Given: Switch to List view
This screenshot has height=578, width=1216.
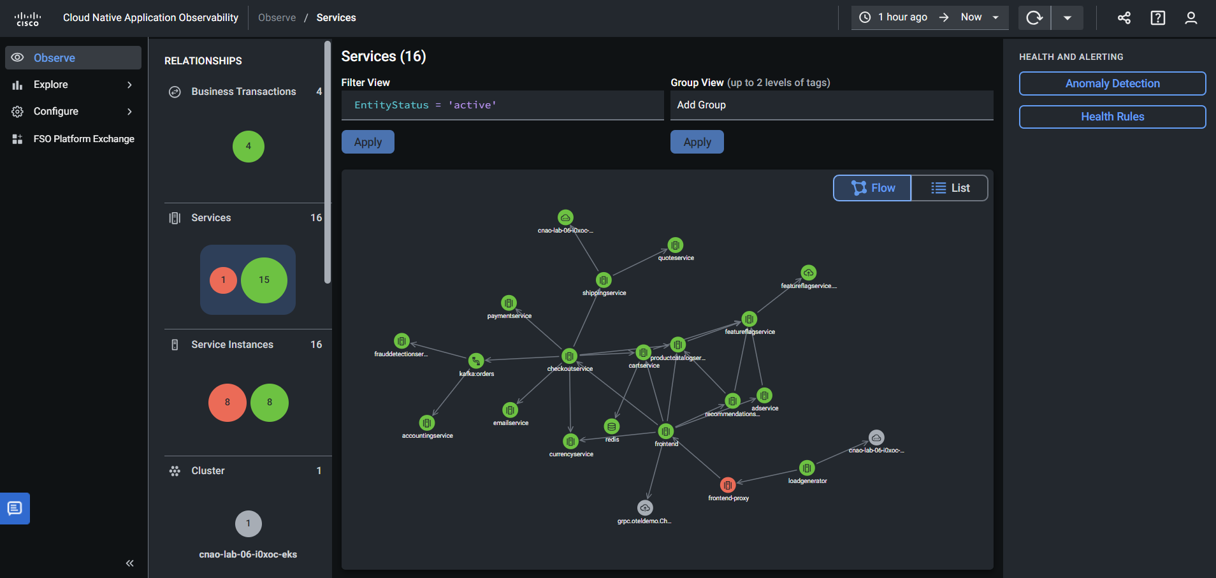Looking at the screenshot, I should pos(950,188).
